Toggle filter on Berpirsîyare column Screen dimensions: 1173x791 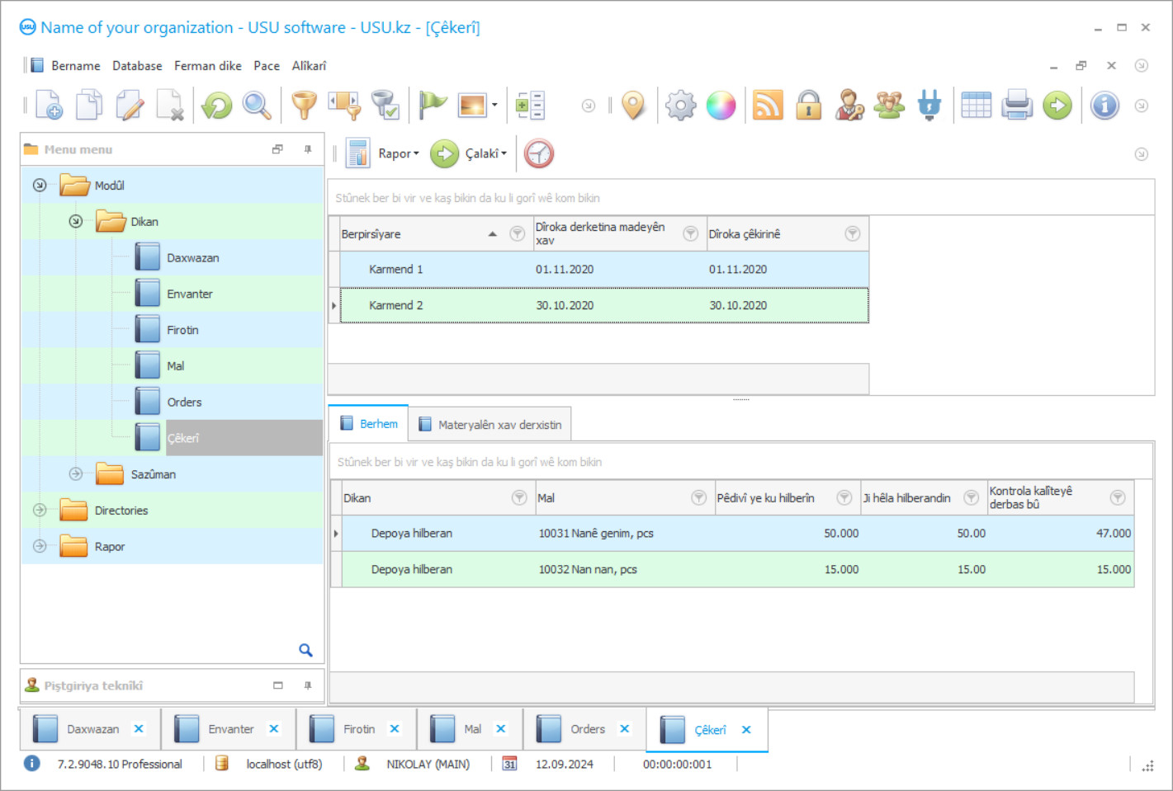pyautogui.click(x=518, y=234)
